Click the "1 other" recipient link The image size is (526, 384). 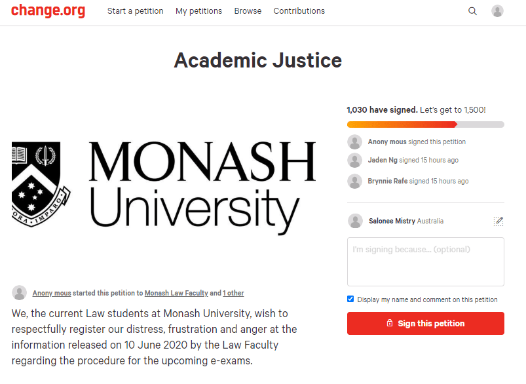tap(233, 294)
